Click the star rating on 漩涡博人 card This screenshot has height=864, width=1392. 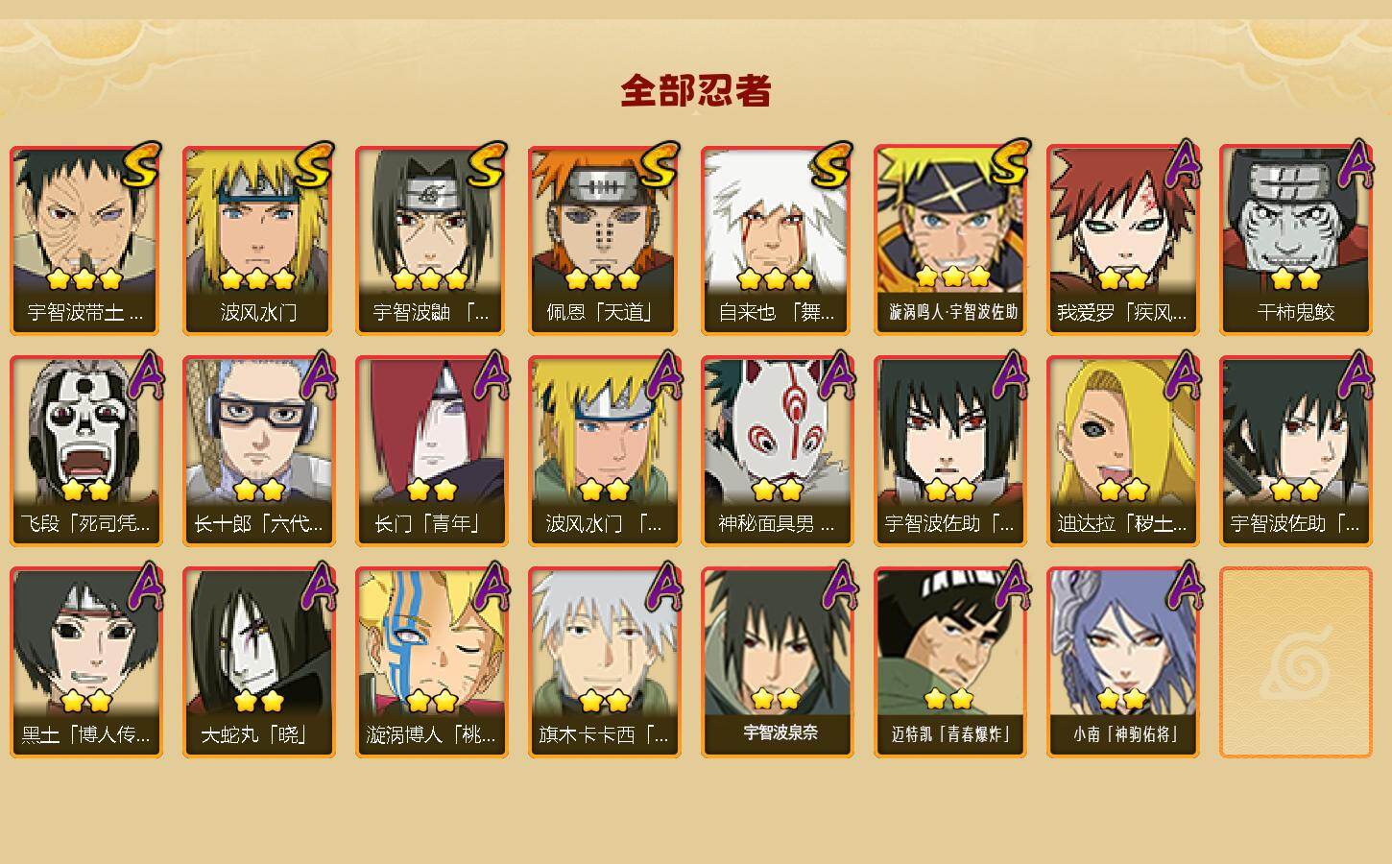click(431, 702)
